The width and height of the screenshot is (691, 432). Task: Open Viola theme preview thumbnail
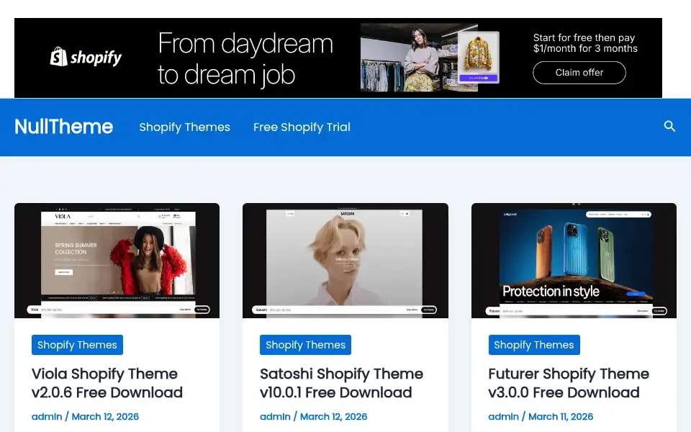click(x=117, y=261)
